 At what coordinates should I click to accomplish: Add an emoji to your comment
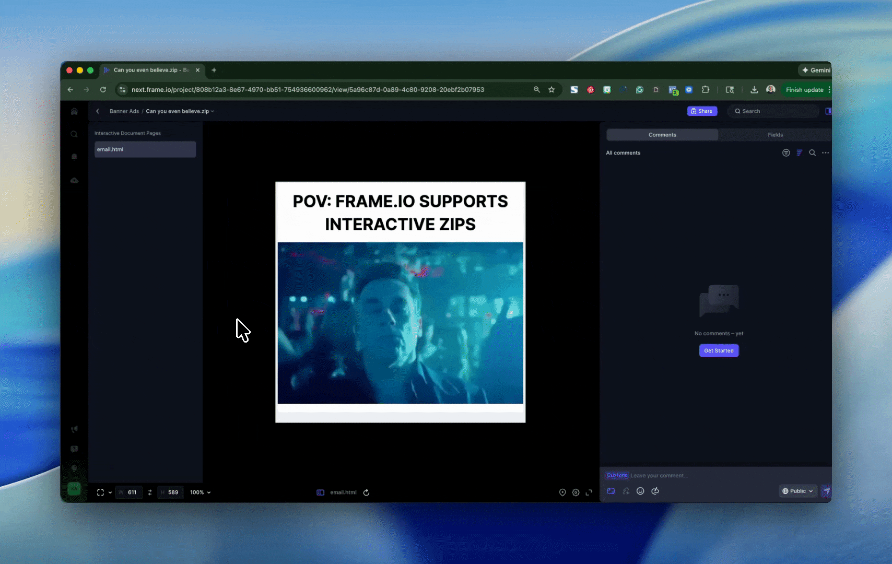641,491
